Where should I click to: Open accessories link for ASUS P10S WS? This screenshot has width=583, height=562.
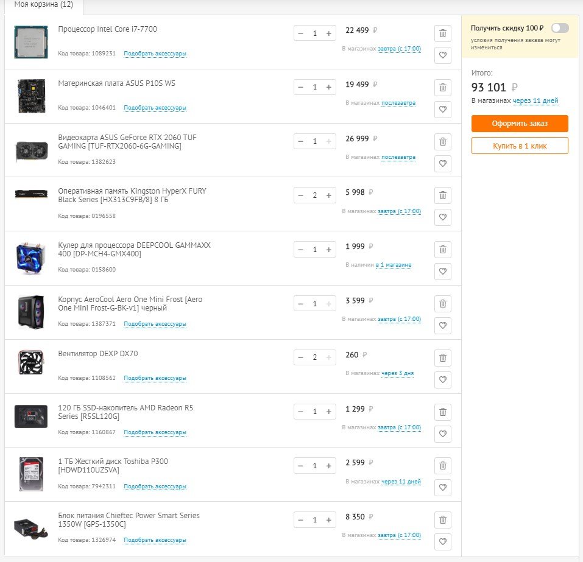[155, 108]
